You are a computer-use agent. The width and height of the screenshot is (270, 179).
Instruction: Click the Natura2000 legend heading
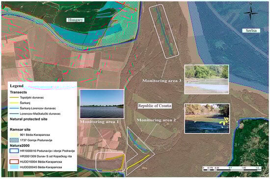(20, 146)
